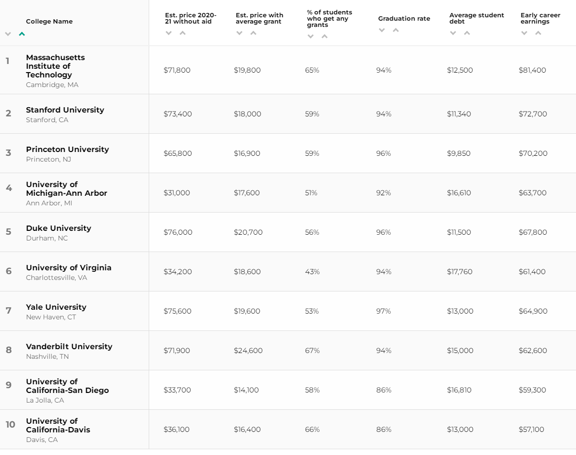Open Massachusetts Institute of Technology link
Image resolution: width=576 pixels, height=455 pixels.
[x=55, y=66]
